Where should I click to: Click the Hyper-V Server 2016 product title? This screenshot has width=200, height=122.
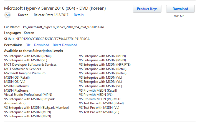click(55, 8)
